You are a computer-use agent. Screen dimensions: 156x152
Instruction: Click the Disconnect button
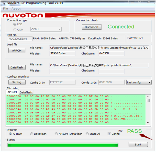[x=92, y=27]
